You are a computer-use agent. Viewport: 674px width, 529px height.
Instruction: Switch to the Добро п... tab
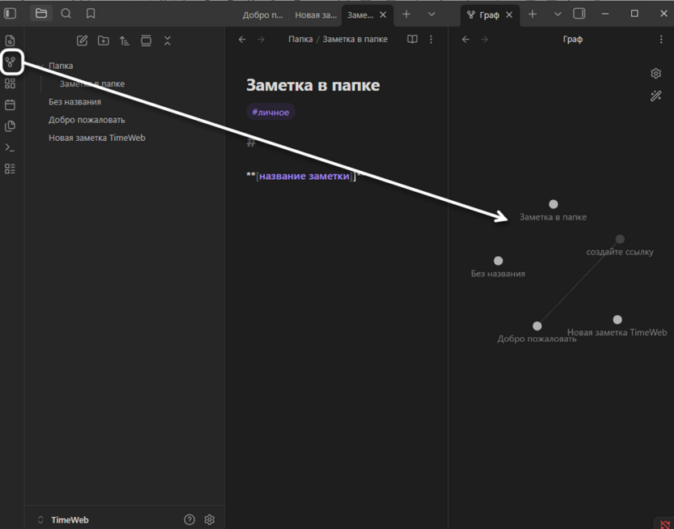click(262, 15)
